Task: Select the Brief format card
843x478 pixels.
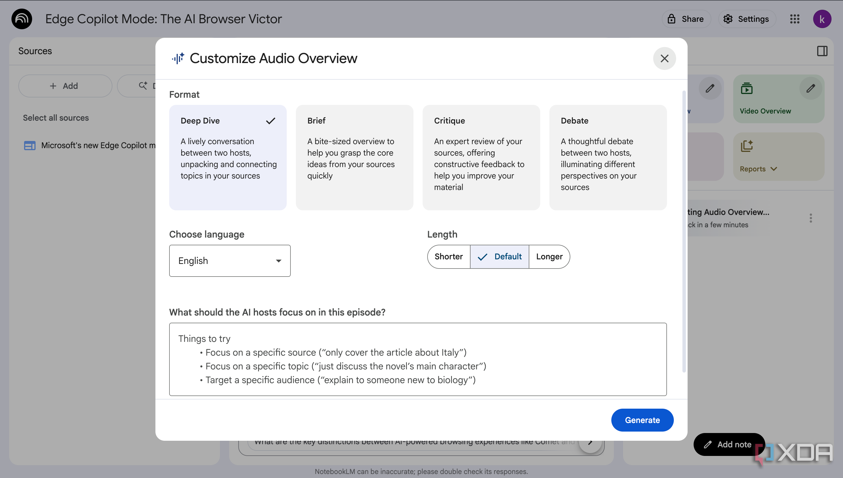Action: pyautogui.click(x=354, y=157)
